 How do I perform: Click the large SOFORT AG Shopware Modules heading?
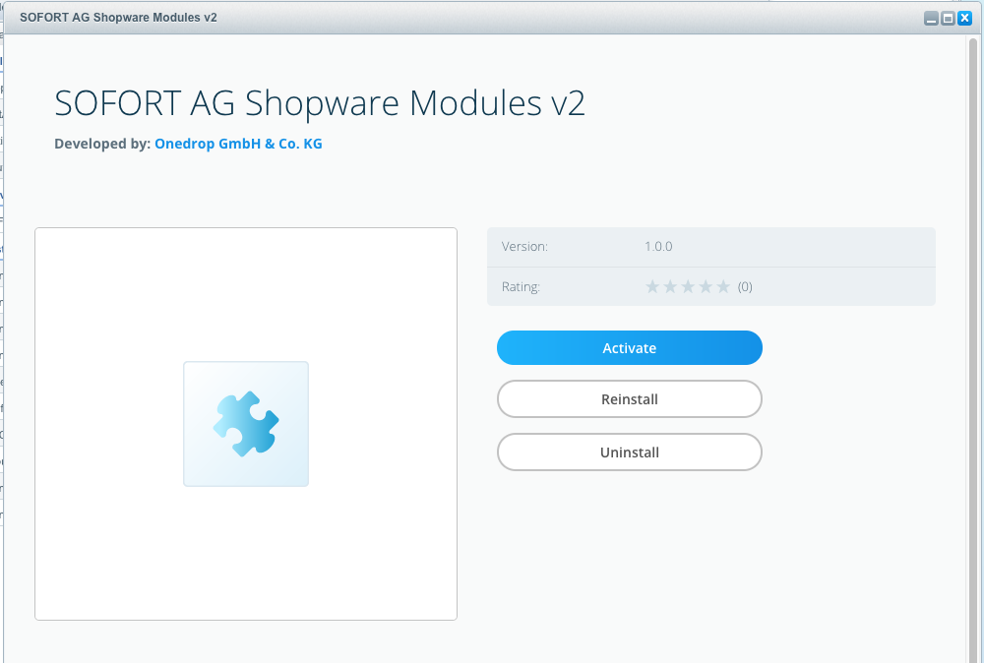pyautogui.click(x=320, y=103)
